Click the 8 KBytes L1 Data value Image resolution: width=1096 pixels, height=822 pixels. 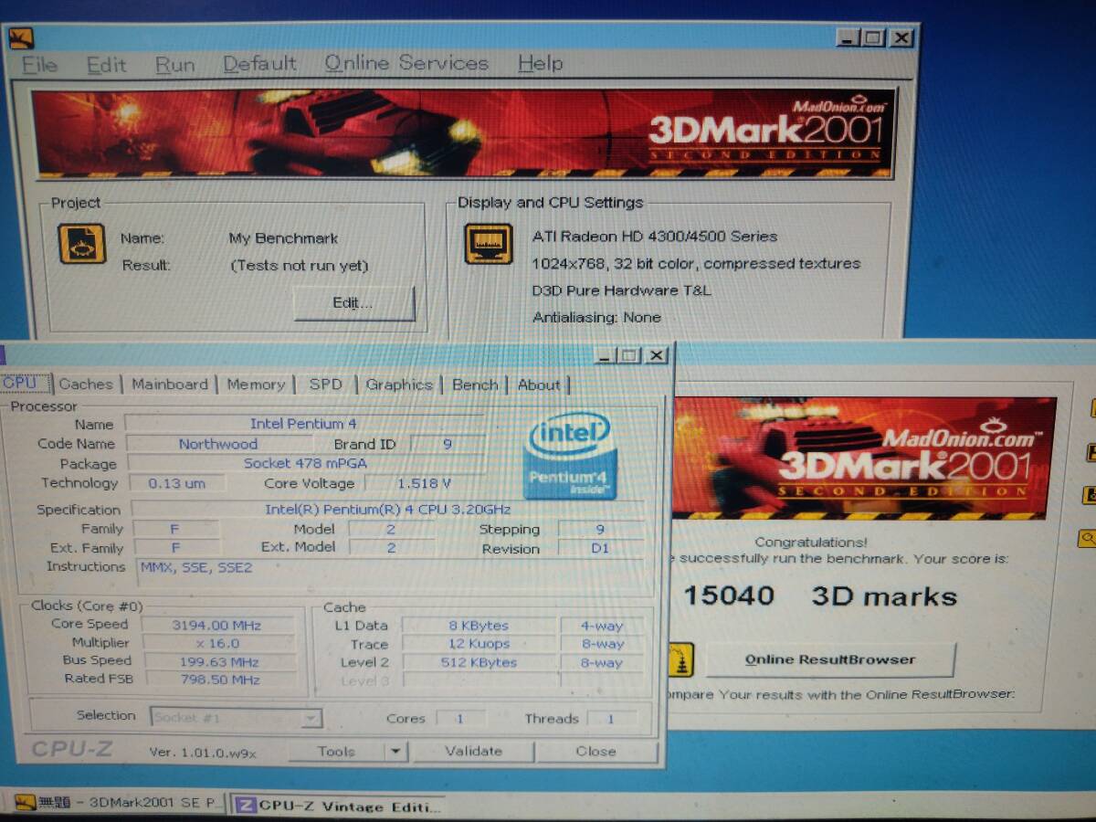coord(479,627)
